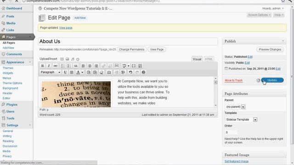Insert an unordered bullet list
The height and width of the screenshot is (165, 294).
pyautogui.click(x=63, y=66)
